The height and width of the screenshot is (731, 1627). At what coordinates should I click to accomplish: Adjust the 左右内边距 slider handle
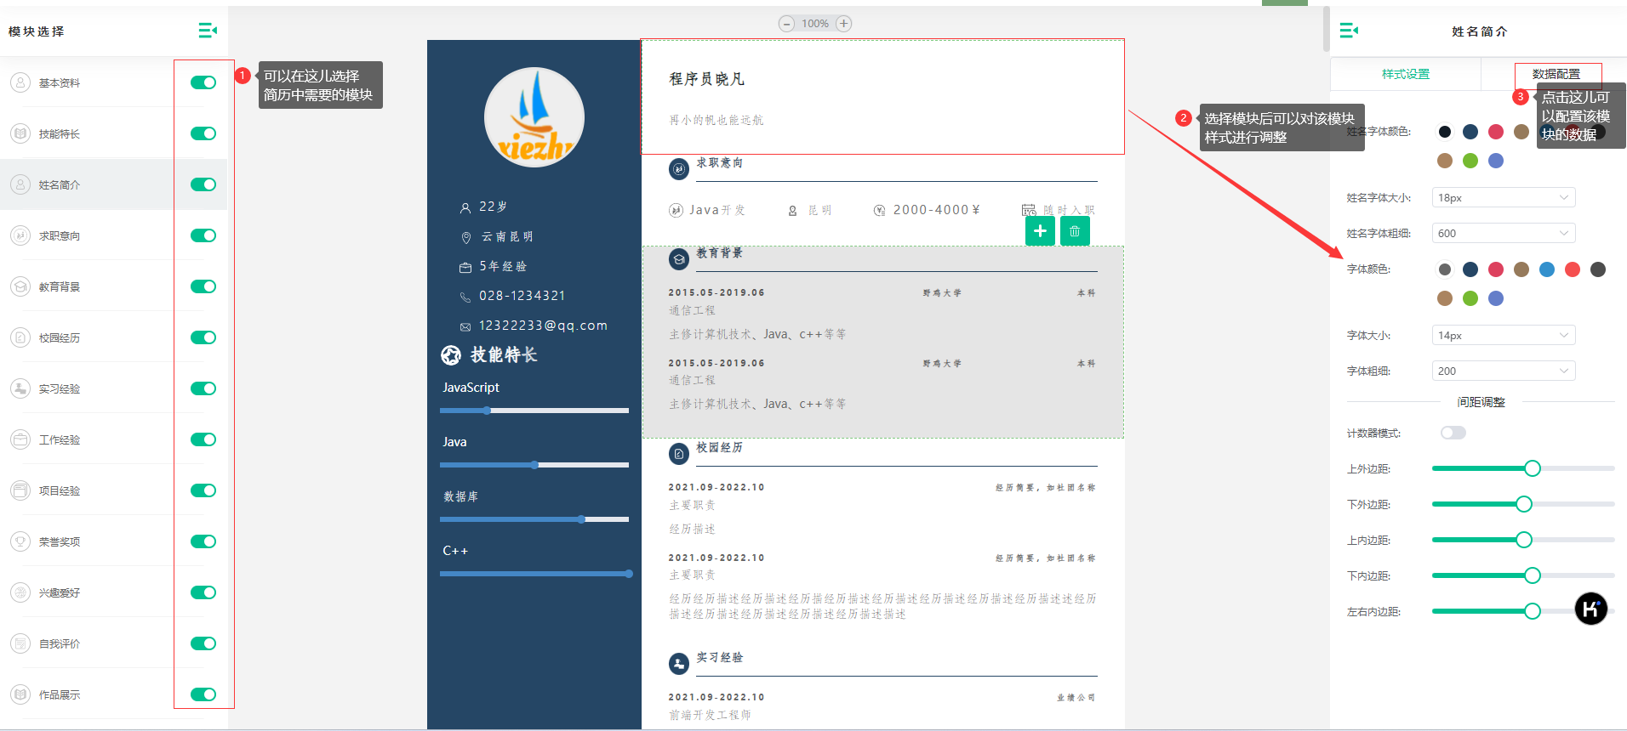click(1533, 611)
